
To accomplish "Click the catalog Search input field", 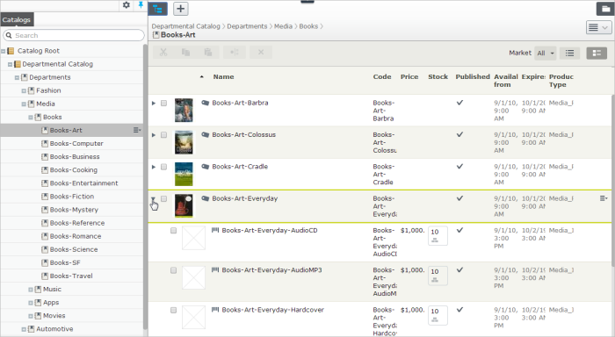I will coord(74,35).
